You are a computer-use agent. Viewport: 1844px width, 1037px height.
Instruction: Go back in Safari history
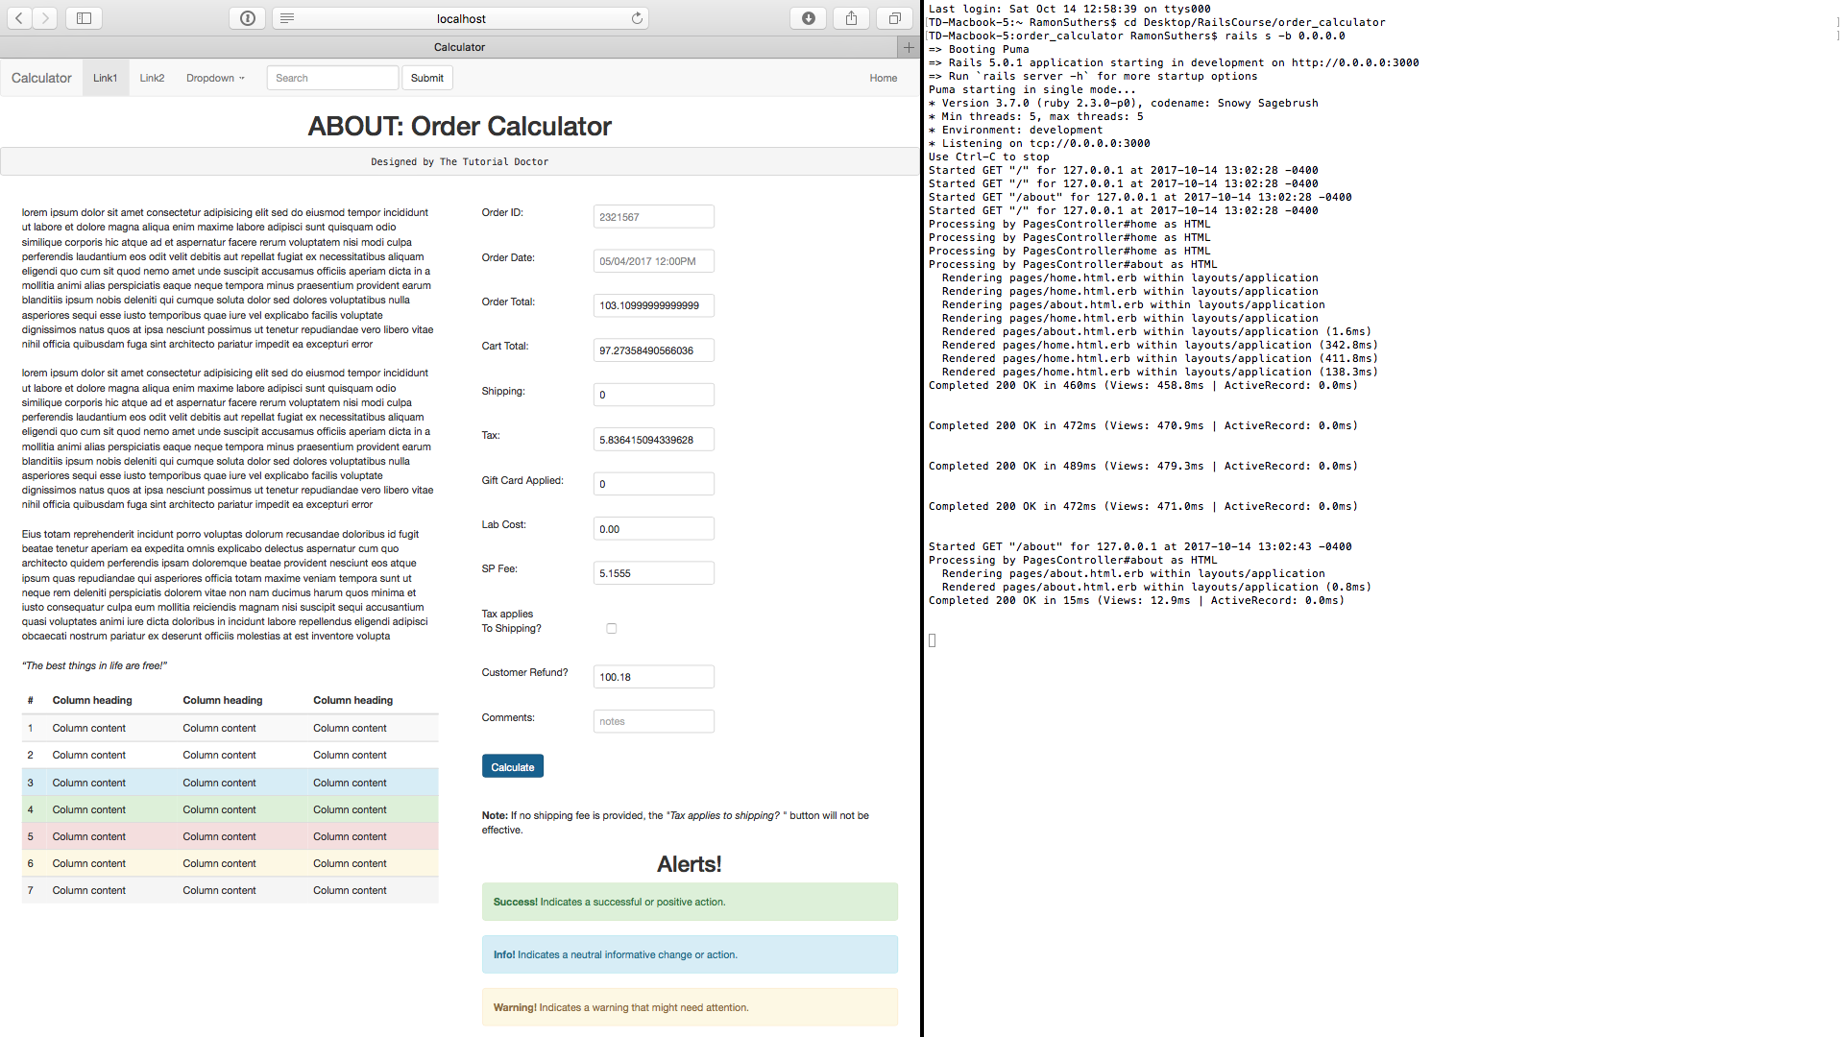[19, 18]
